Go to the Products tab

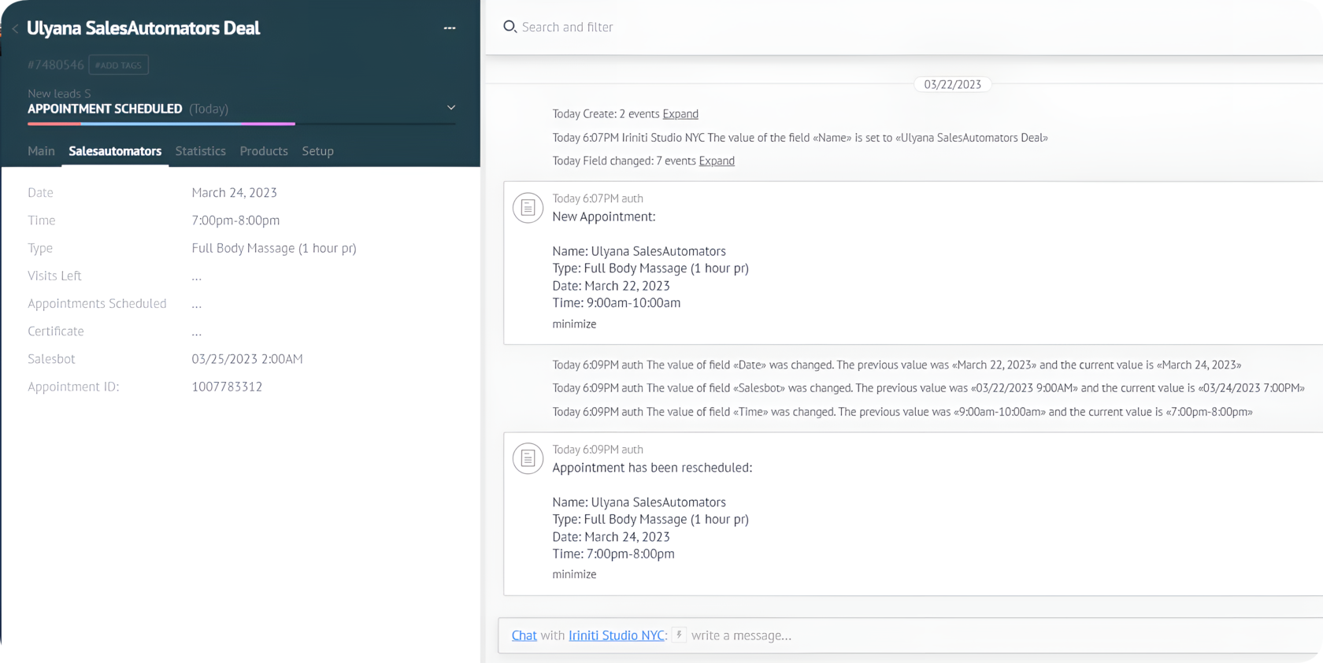[x=264, y=151]
